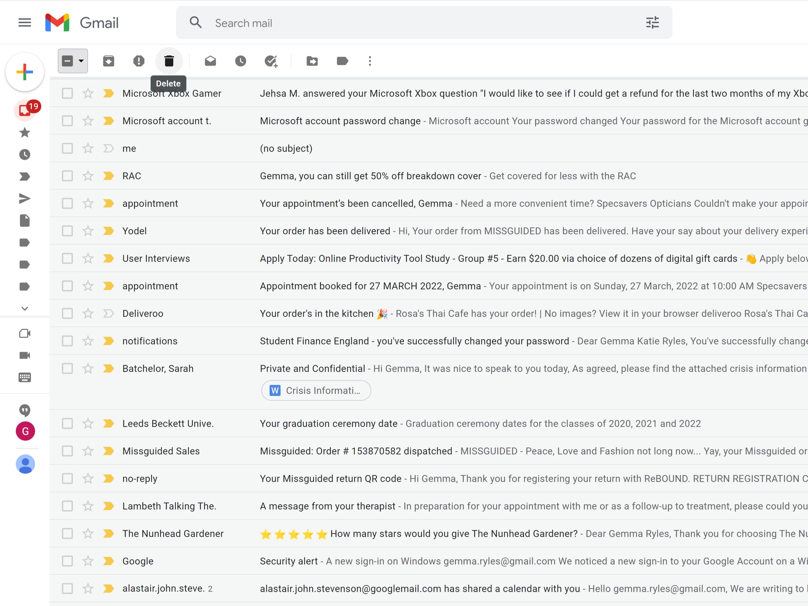Image resolution: width=808 pixels, height=606 pixels.
Task: Open Important in the sidebar
Action: pyautogui.click(x=24, y=177)
